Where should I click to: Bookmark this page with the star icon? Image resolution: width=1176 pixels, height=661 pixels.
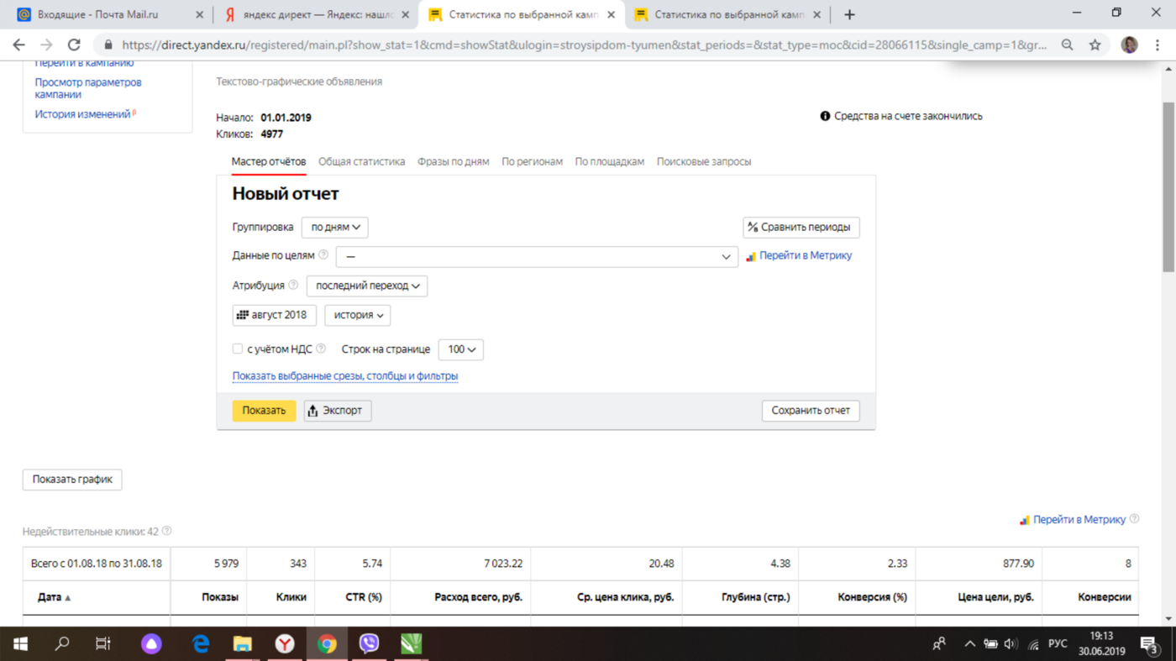[1095, 45]
